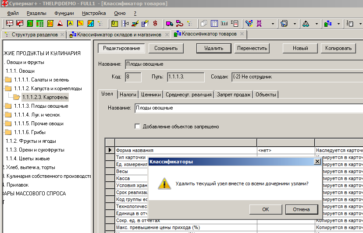
Task: Close the 'Классификатор товаров' tab with its X
Action: point(242,34)
